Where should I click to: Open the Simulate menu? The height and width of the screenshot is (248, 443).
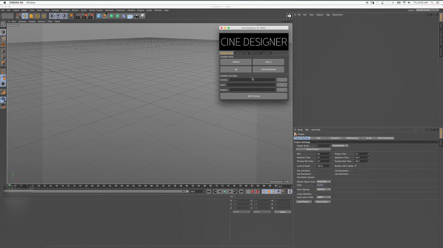coord(65,10)
